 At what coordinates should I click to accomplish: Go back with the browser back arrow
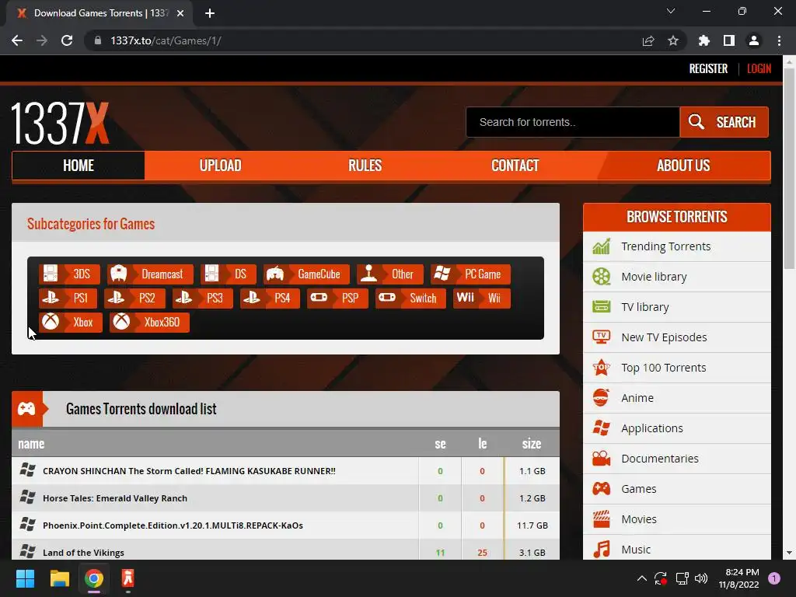coord(17,40)
